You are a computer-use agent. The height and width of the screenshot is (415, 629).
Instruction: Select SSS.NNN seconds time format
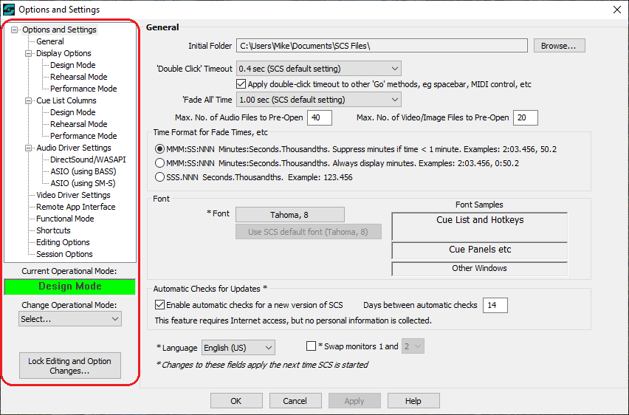pos(159,177)
